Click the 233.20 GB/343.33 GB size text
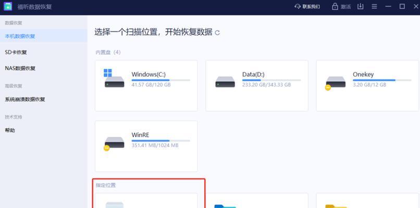Viewport: 420px width, 208px height. 266,85
